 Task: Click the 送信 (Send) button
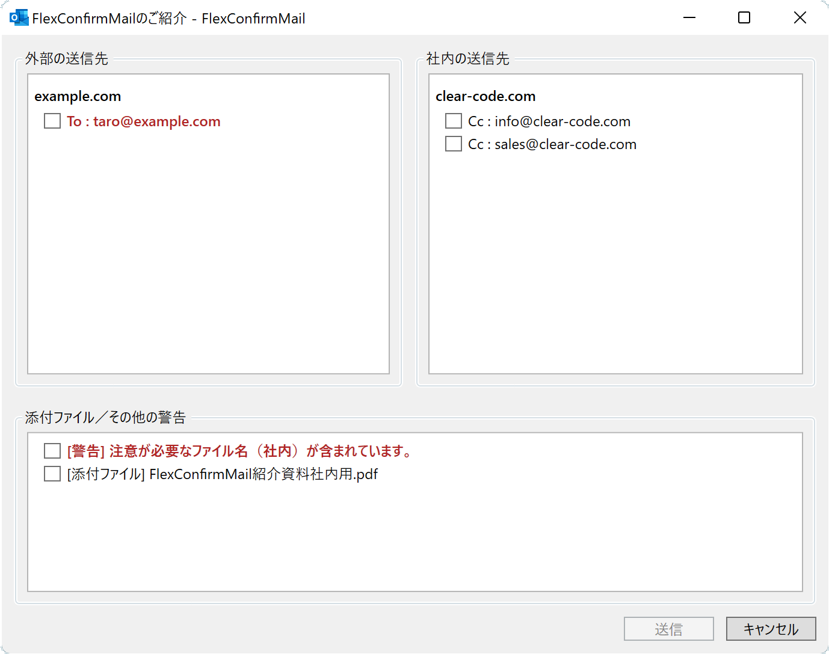(x=668, y=628)
